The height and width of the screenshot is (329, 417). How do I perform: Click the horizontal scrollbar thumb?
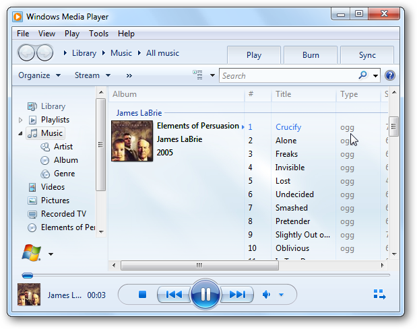[x=199, y=265]
